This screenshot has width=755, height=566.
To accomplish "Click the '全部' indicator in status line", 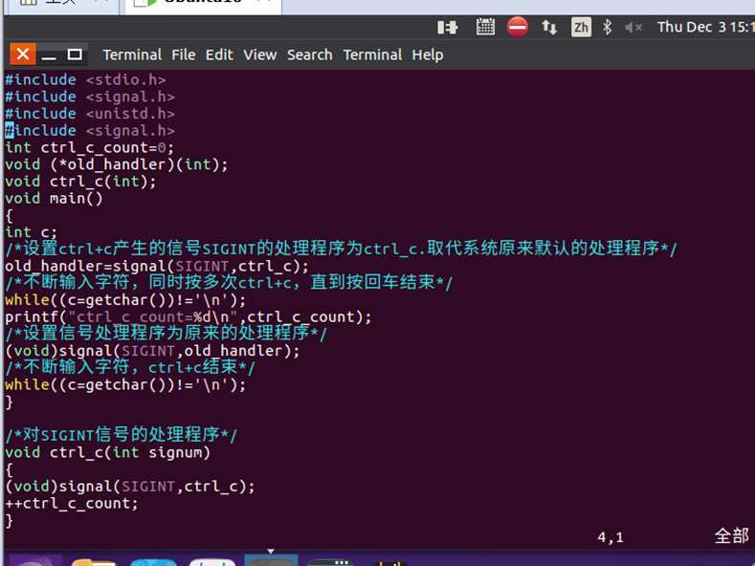I will click(x=731, y=536).
